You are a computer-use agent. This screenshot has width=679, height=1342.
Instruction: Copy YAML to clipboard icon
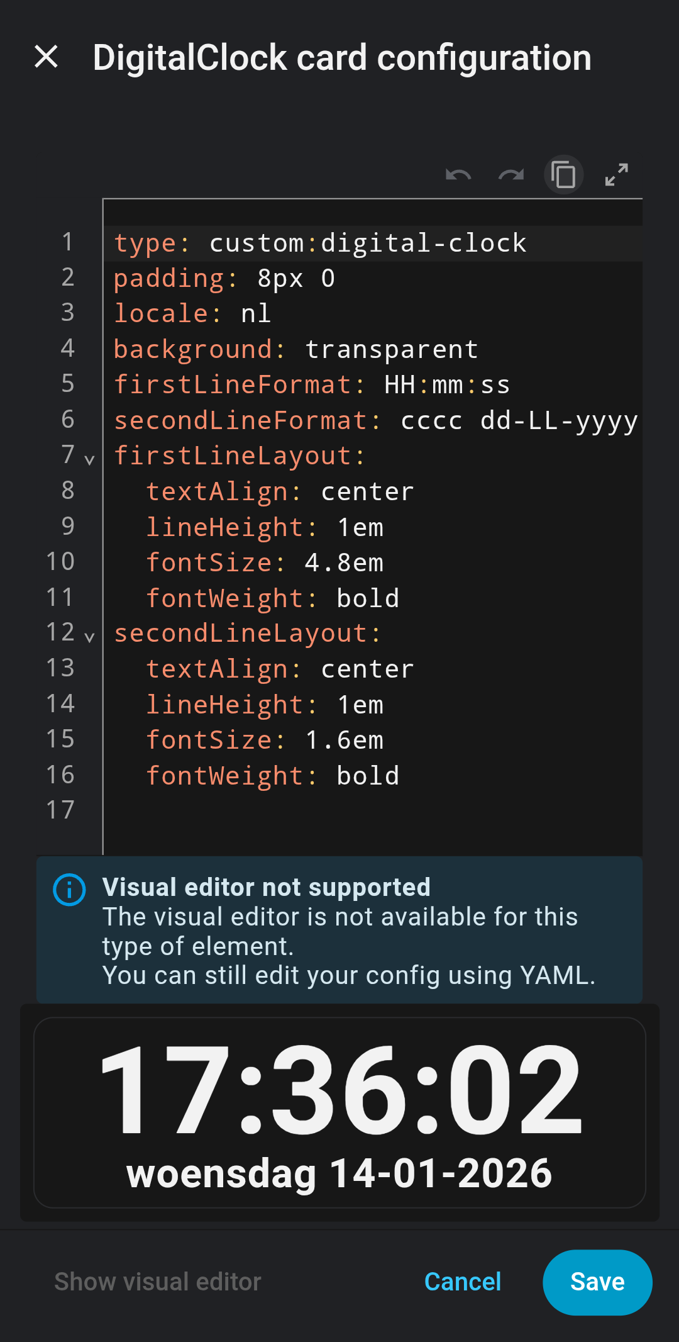tap(563, 175)
